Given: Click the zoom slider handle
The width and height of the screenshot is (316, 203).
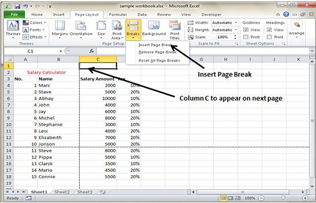Looking at the screenshot, I should [x=283, y=198].
